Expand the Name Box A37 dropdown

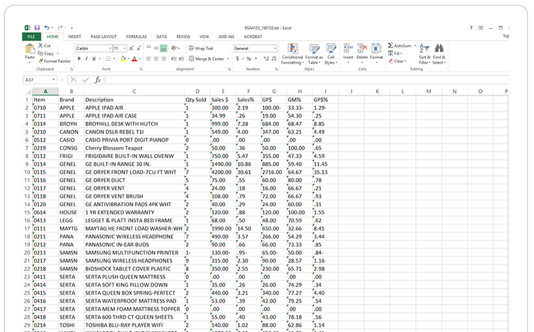[53, 79]
